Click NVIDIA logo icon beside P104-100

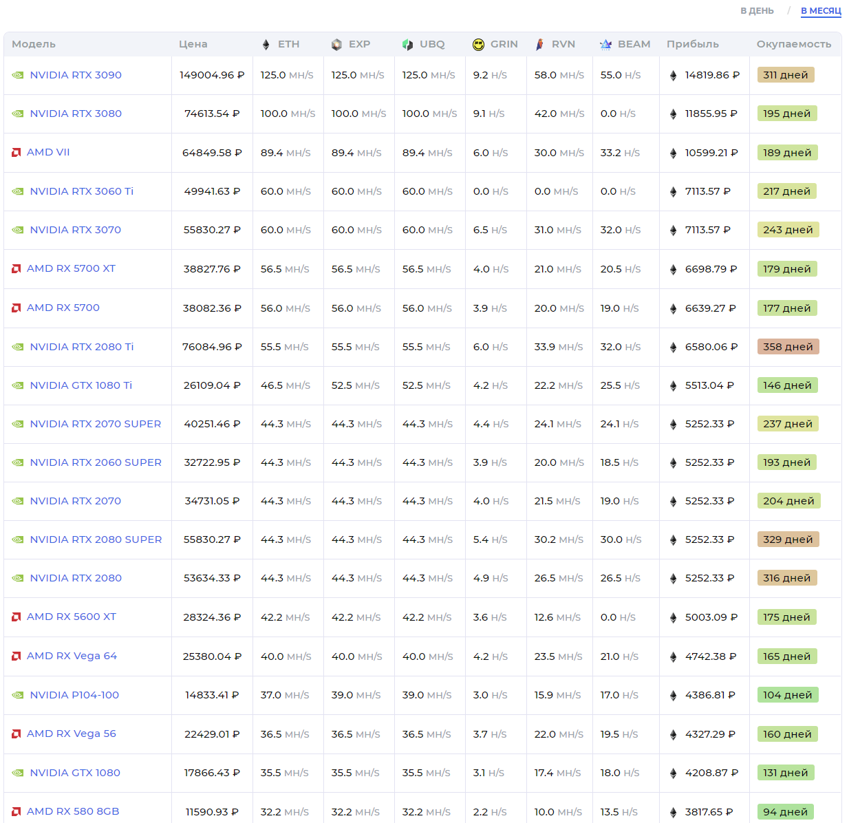click(18, 696)
